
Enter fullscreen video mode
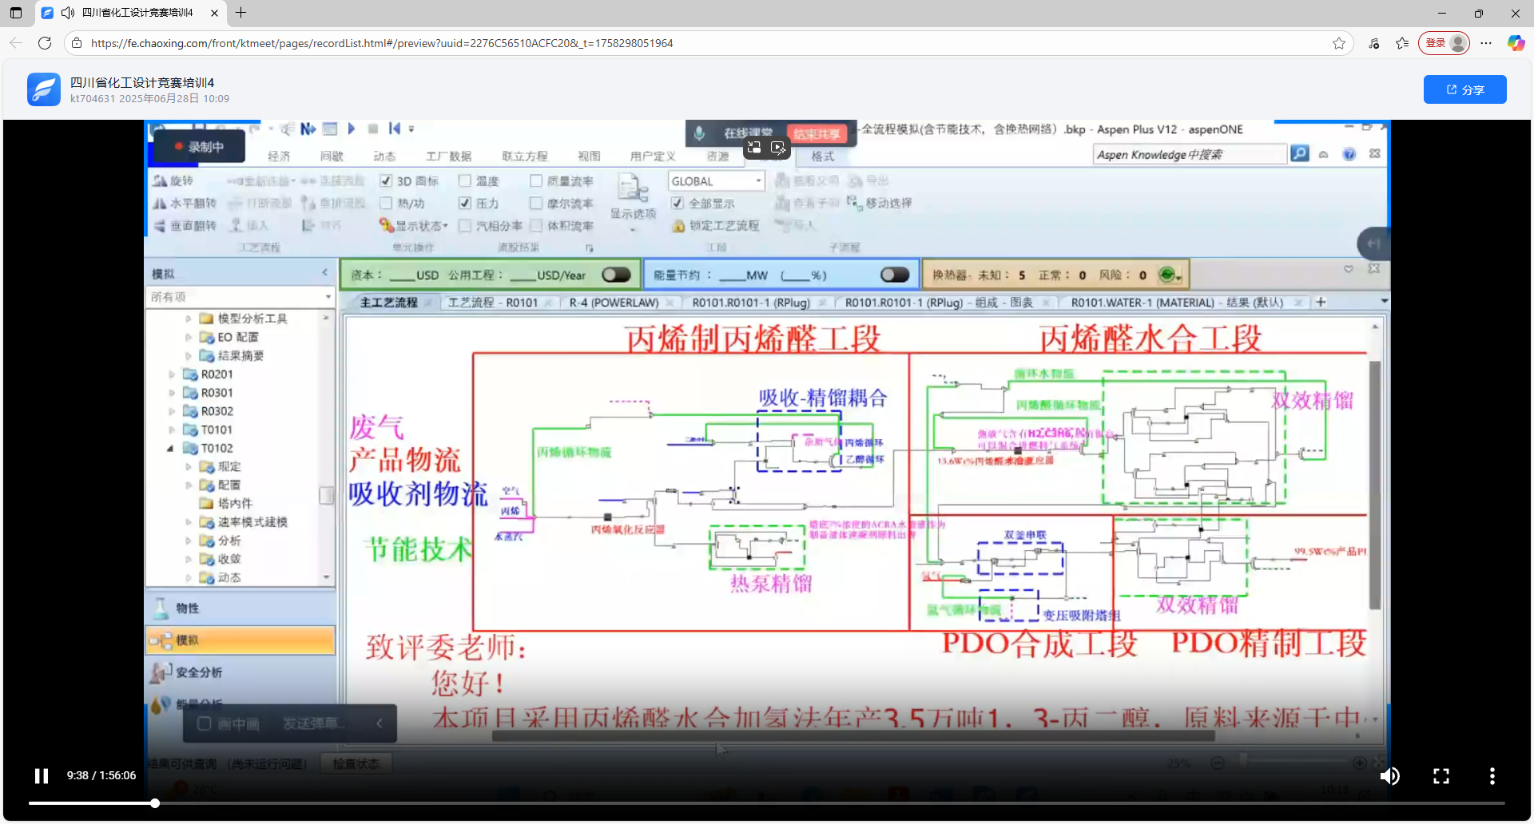[1441, 775]
